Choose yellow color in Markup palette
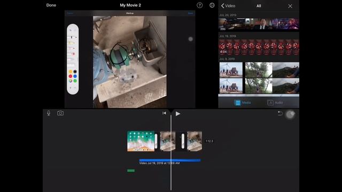 (x=71, y=71)
